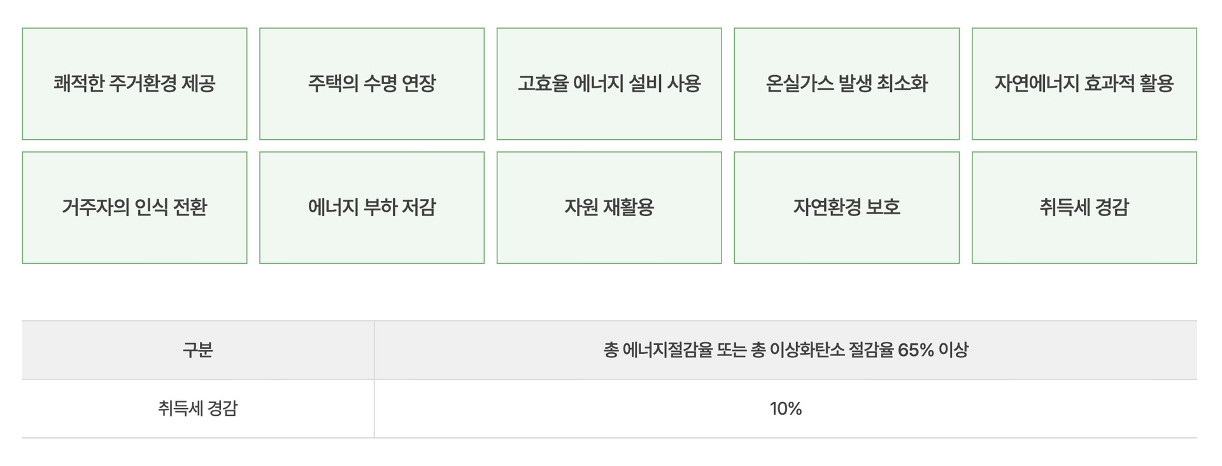Click the 10% value in the table
1222x466 pixels.
pyautogui.click(x=785, y=409)
